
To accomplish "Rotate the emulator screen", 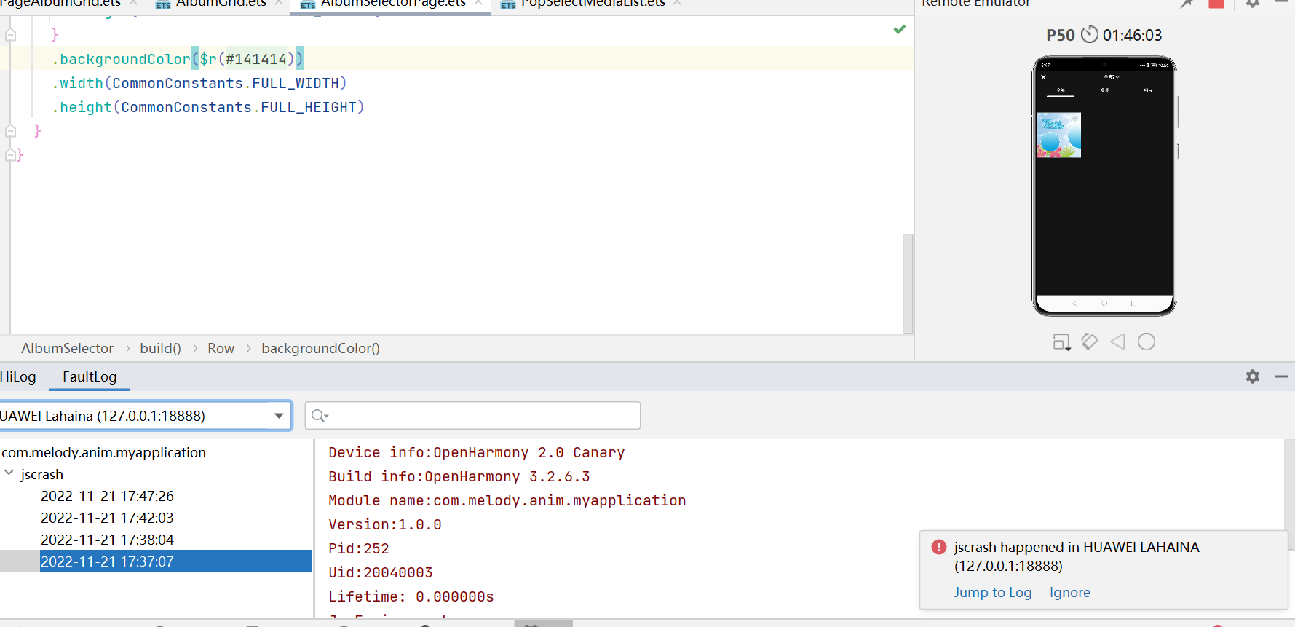I will [x=1090, y=341].
